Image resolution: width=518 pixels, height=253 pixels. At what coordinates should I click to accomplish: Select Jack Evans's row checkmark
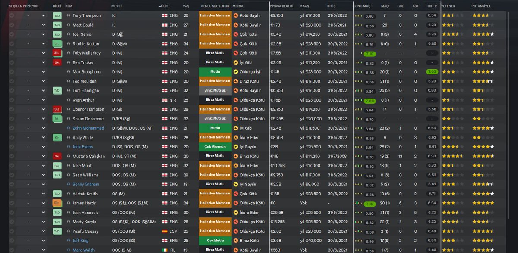coord(12,147)
